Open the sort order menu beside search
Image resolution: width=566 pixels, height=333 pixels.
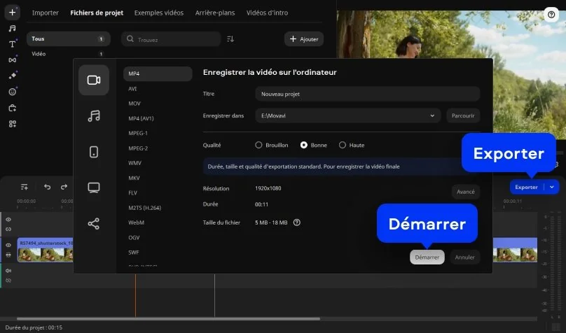click(231, 39)
